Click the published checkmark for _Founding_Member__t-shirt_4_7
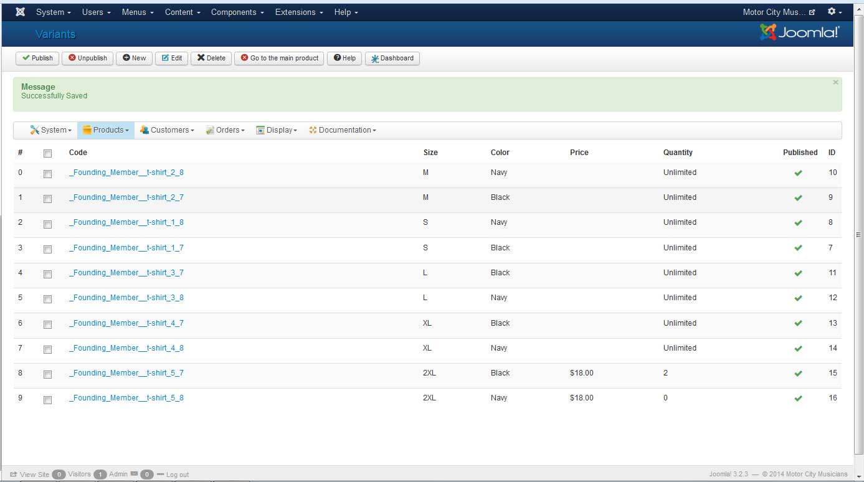864x482 pixels. 799,323
